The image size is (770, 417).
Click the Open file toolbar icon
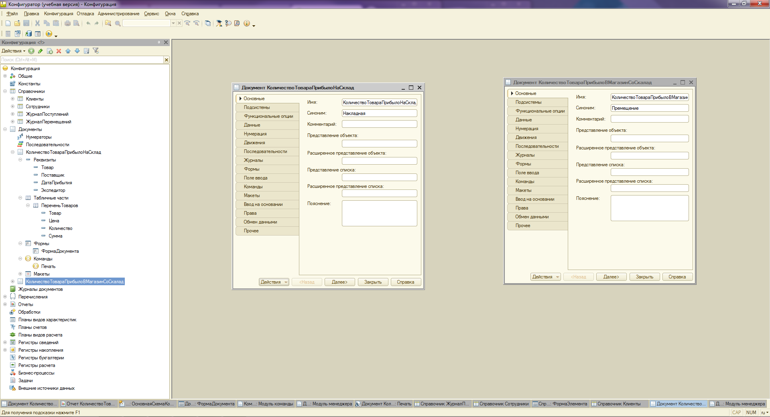click(17, 23)
